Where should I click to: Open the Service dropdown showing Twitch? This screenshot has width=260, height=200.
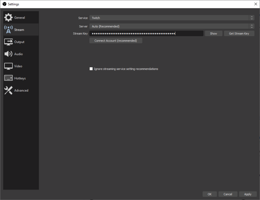172,18
